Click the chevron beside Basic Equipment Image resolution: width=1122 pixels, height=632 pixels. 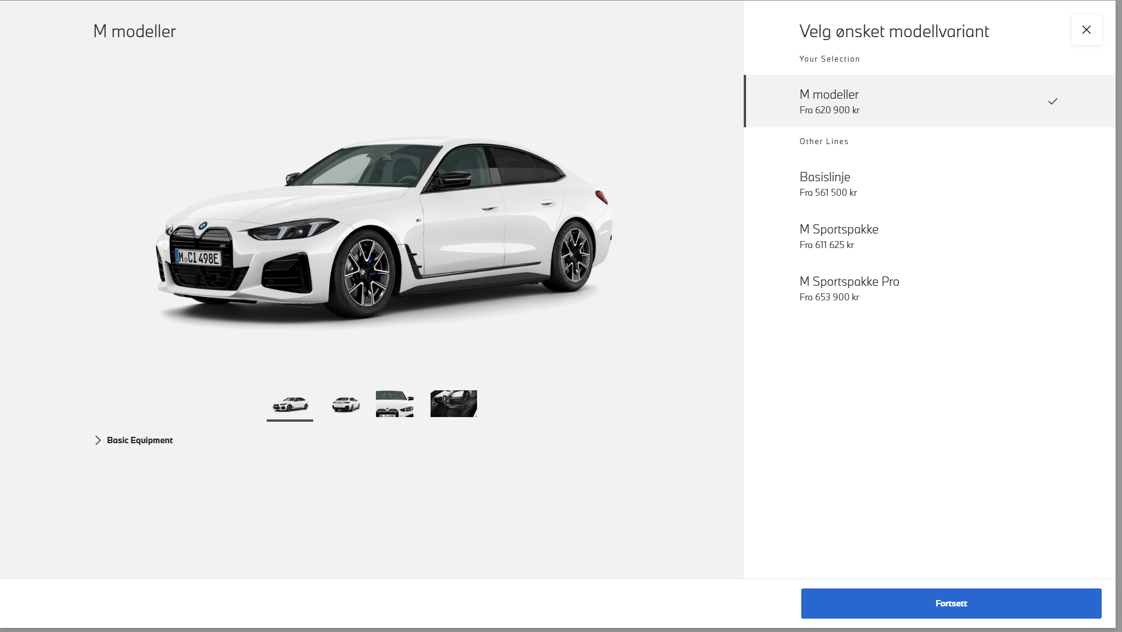click(98, 440)
